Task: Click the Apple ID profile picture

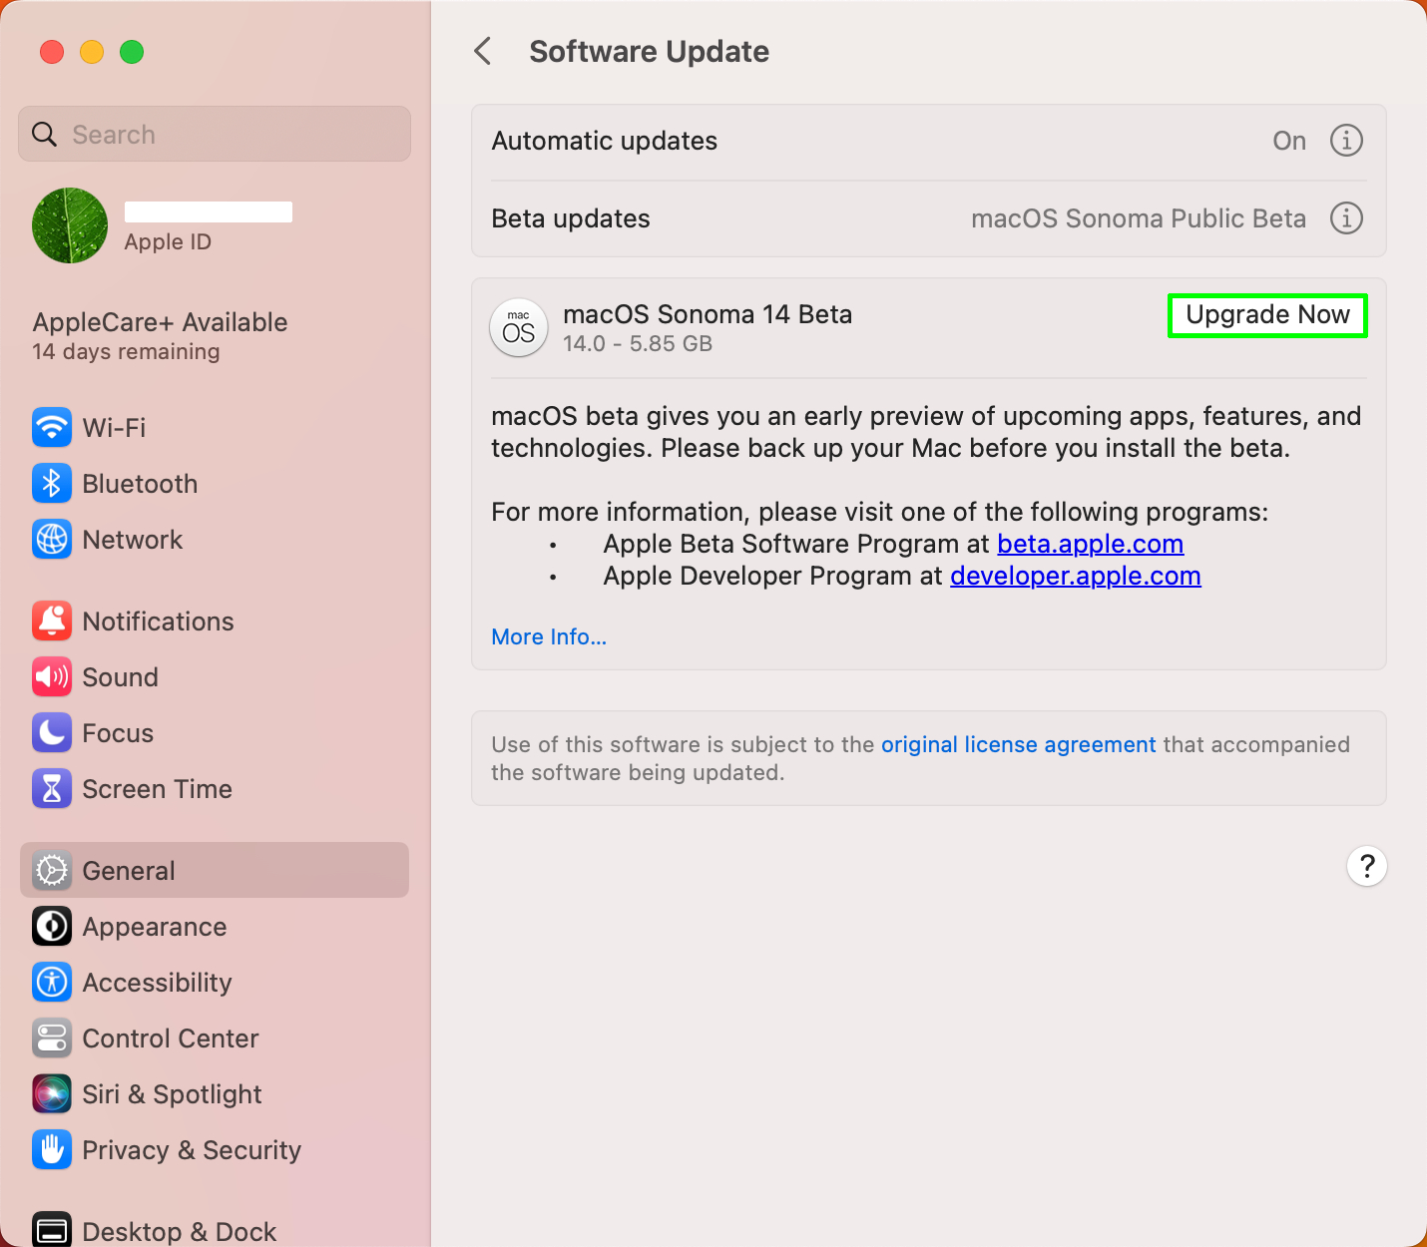Action: 70,225
